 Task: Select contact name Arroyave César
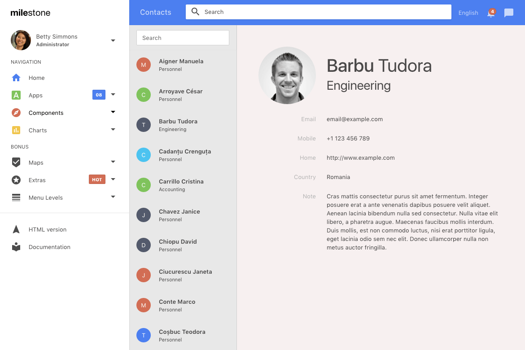coord(181,91)
